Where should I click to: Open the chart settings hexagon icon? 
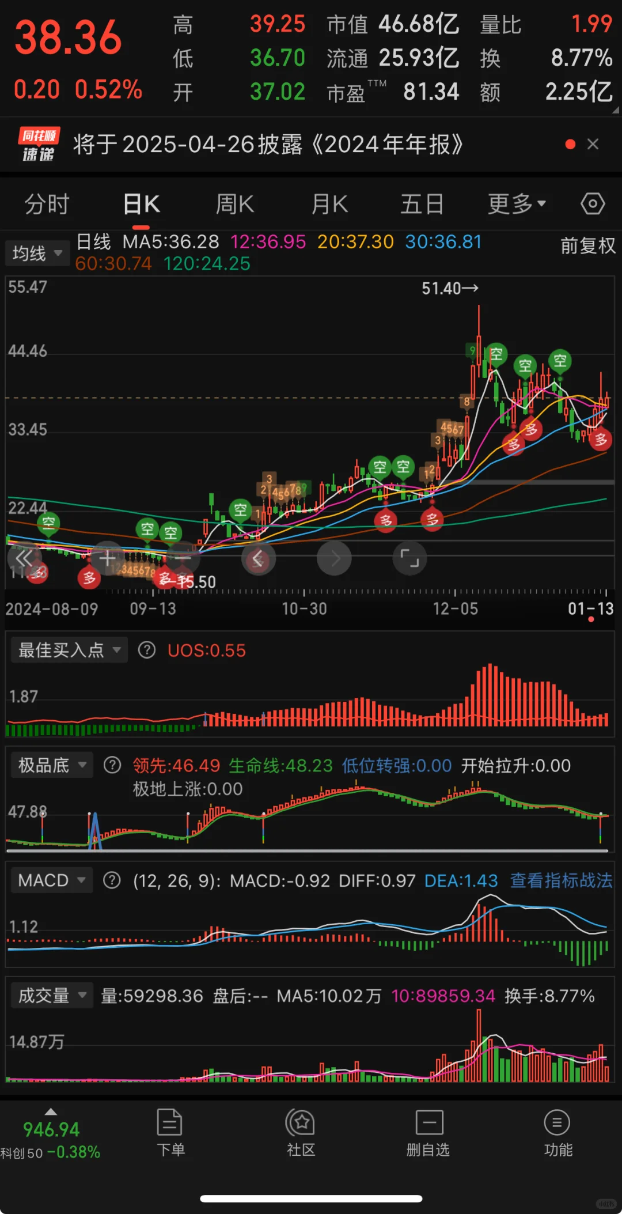pos(593,204)
